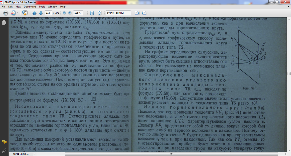Open the zoom level dropdown arrow
Screen dimensions: 291x156
pos(84,13)
